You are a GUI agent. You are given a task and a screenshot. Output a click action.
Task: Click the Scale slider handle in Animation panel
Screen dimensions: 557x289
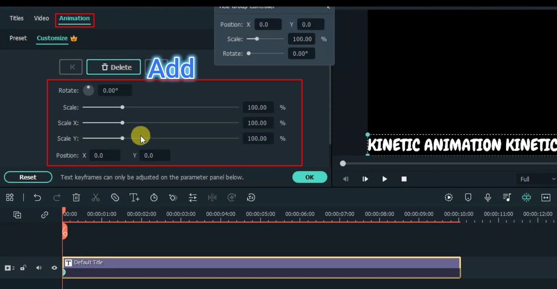122,107
